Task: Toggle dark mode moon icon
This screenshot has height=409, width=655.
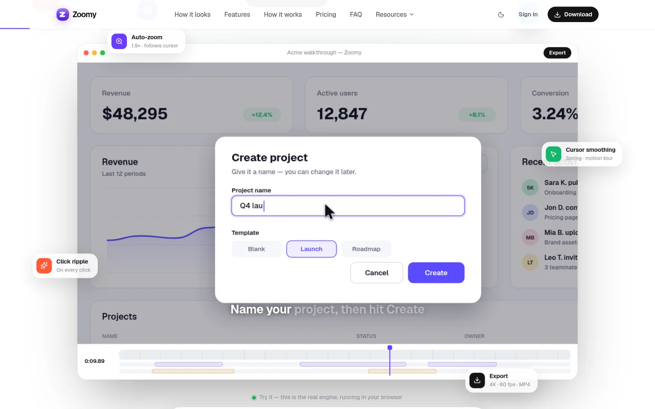Action: (x=501, y=15)
